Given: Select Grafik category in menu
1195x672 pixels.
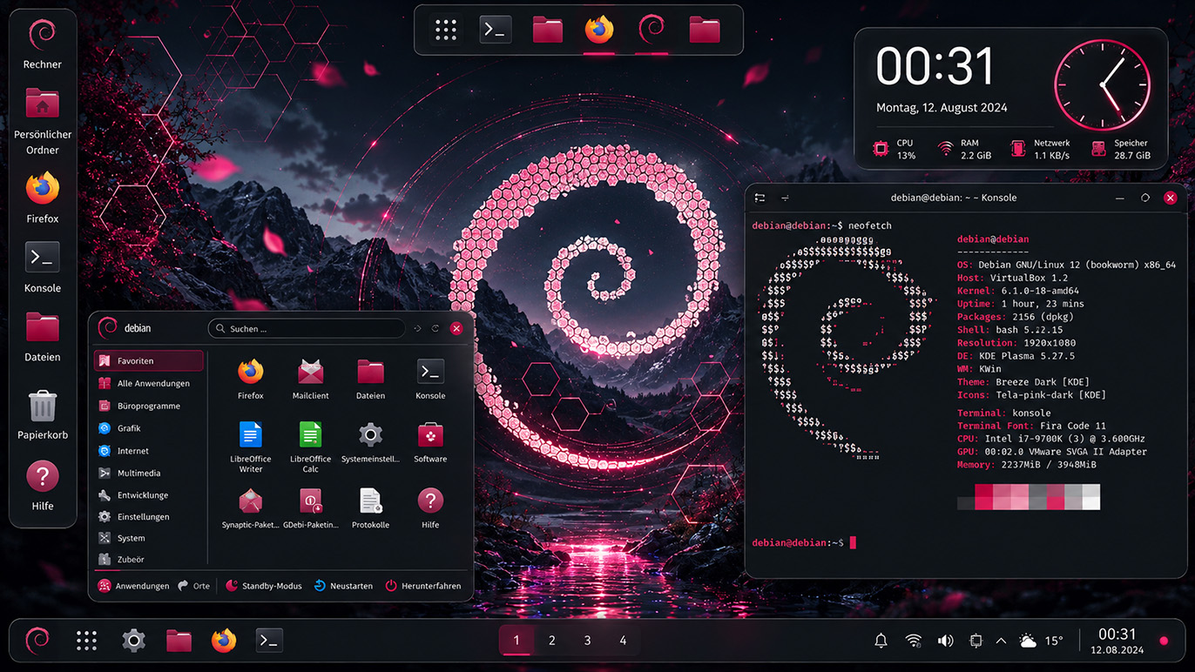Looking at the screenshot, I should click(x=149, y=428).
